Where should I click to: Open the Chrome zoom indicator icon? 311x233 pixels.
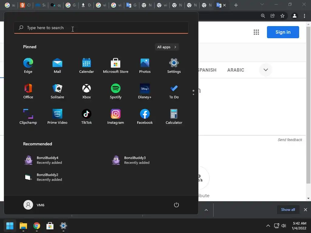263,16
